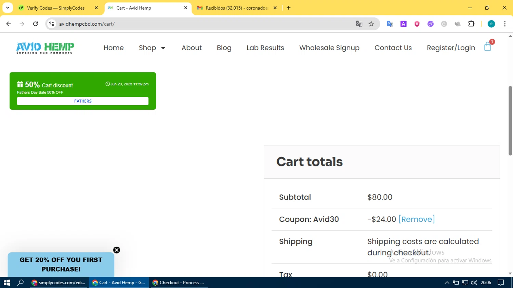Screen dimensions: 513x288
Task: Close the Cart - Avid Hemp tab
Action: click(186, 8)
